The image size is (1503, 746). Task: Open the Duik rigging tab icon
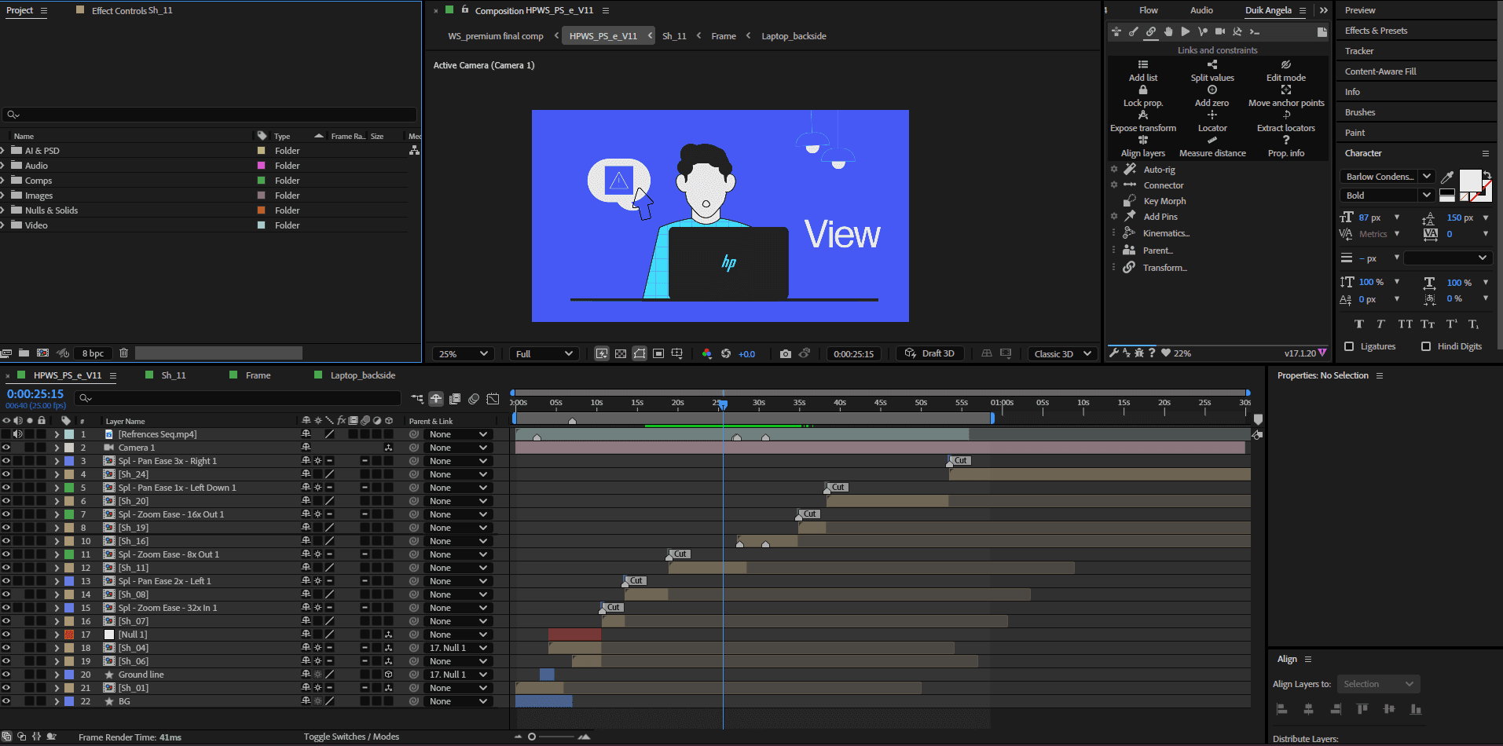(x=1116, y=31)
